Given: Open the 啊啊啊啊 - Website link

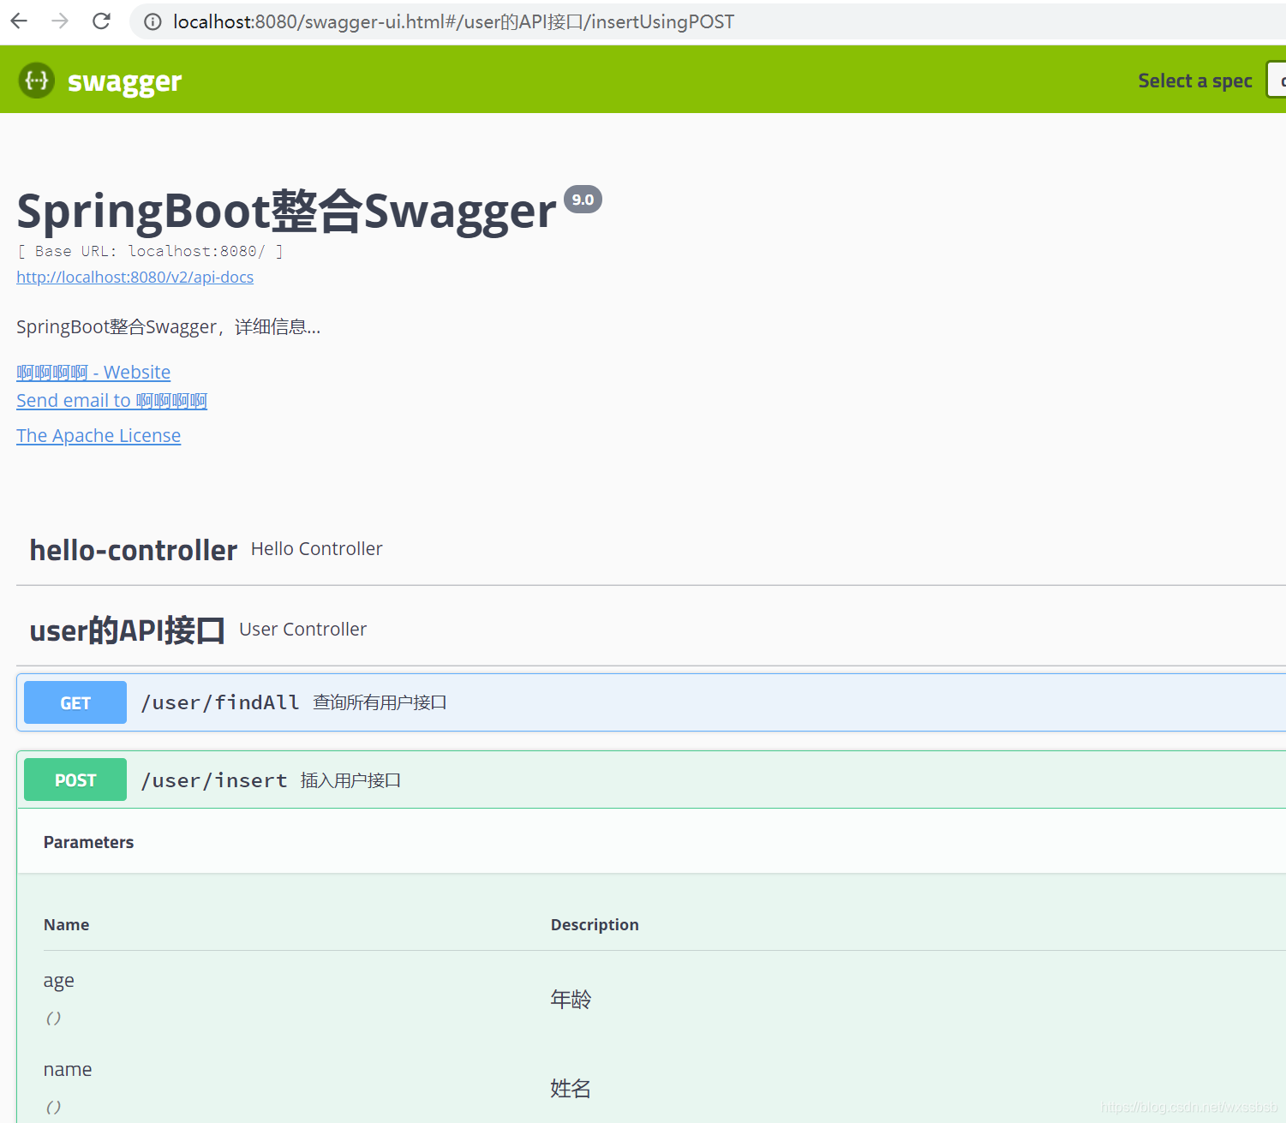Looking at the screenshot, I should [x=93, y=372].
